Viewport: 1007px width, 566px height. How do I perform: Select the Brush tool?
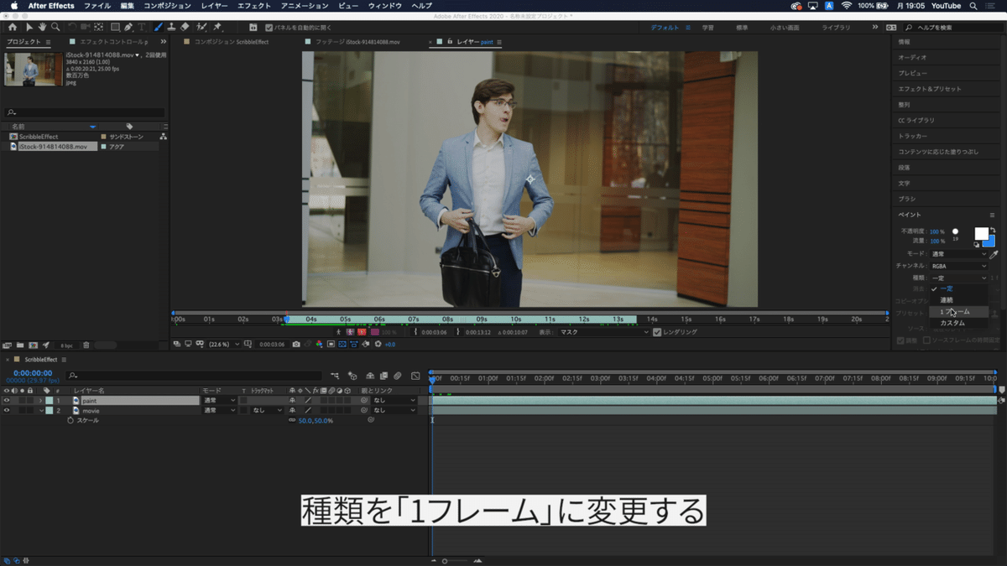[x=159, y=27]
